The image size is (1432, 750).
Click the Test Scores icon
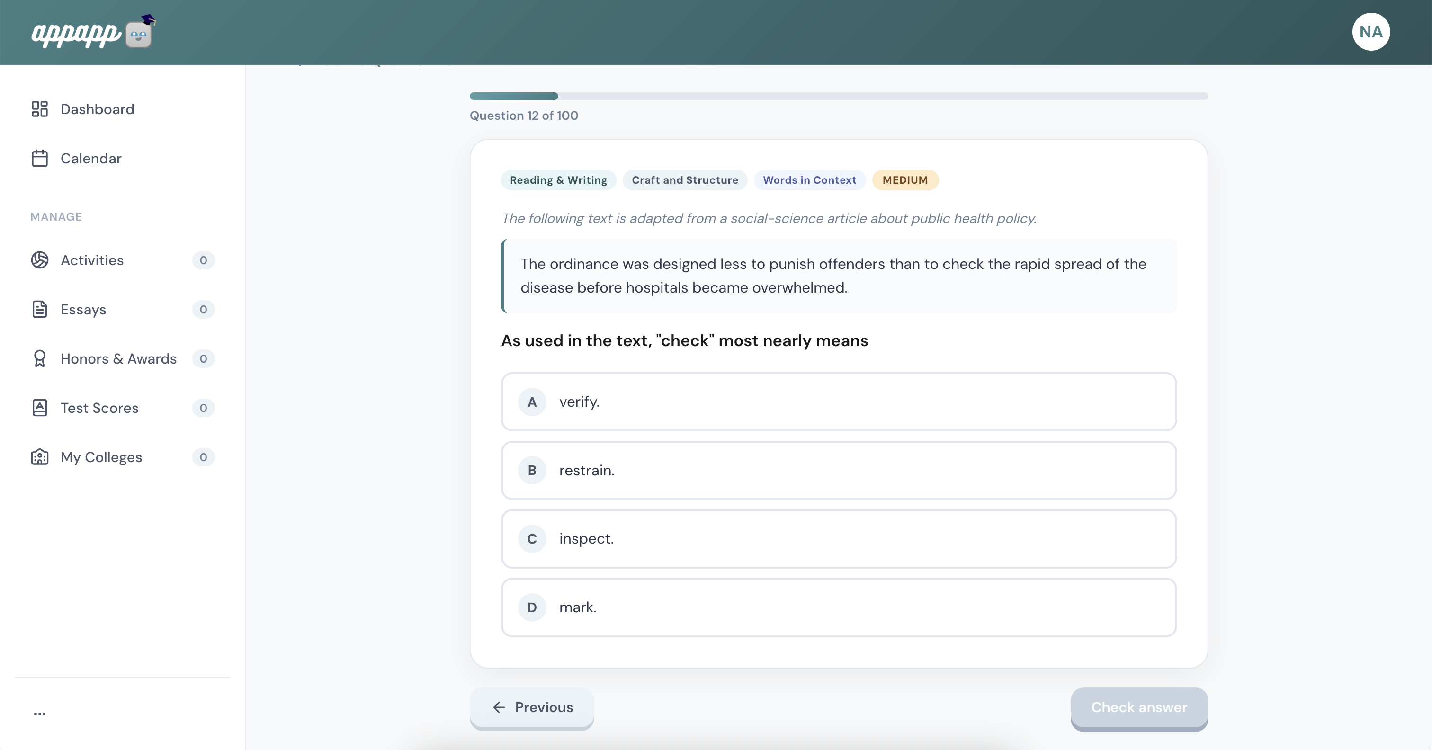(x=39, y=408)
